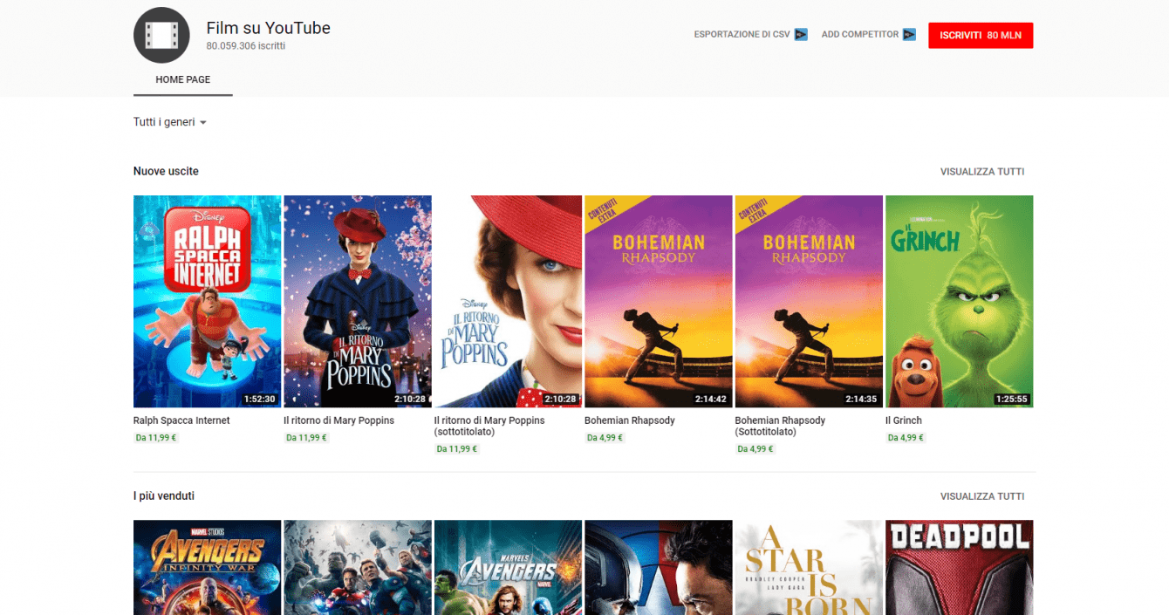
Task: Click the plain 'Bohemian Rhapsody' title
Action: tap(630, 420)
